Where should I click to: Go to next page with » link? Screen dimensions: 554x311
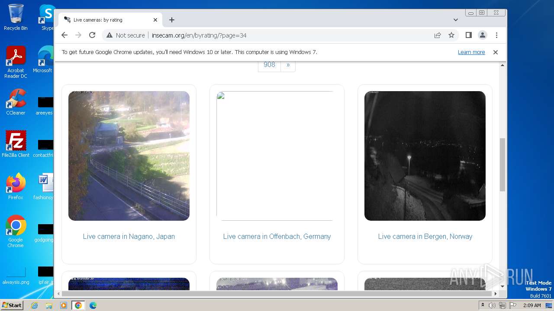point(288,65)
